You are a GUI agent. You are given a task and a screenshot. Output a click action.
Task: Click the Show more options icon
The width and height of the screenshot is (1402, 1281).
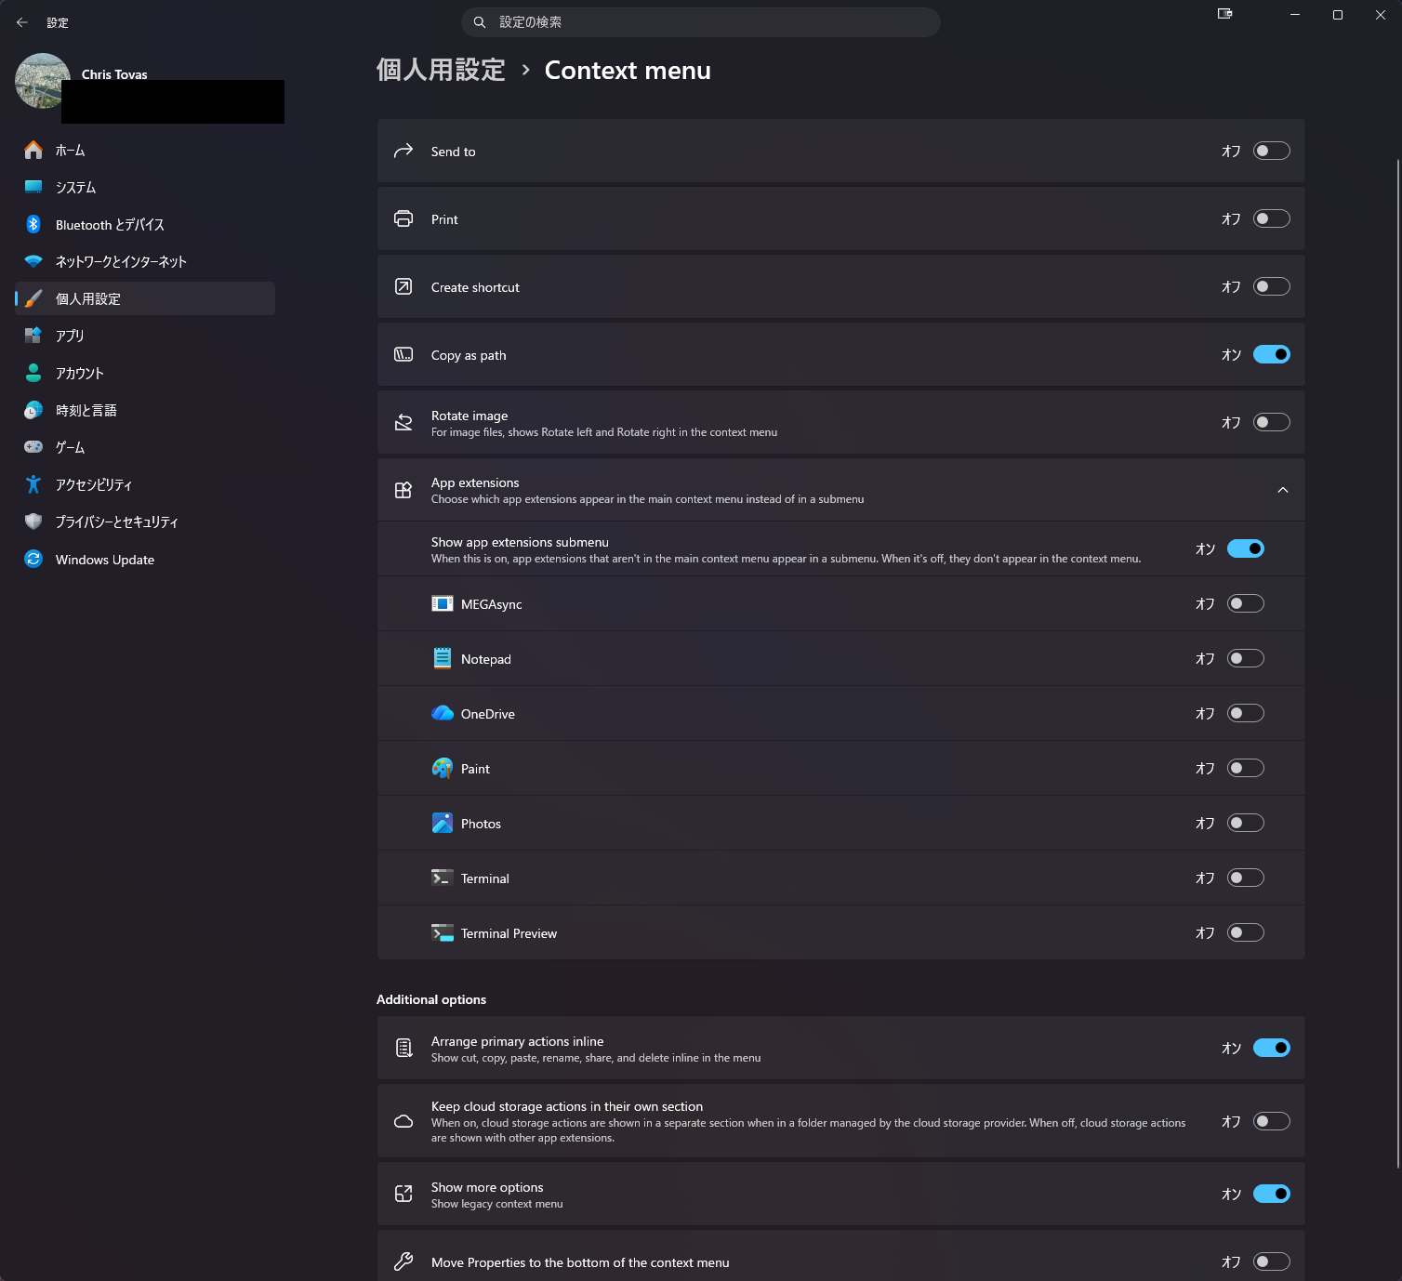403,1194
